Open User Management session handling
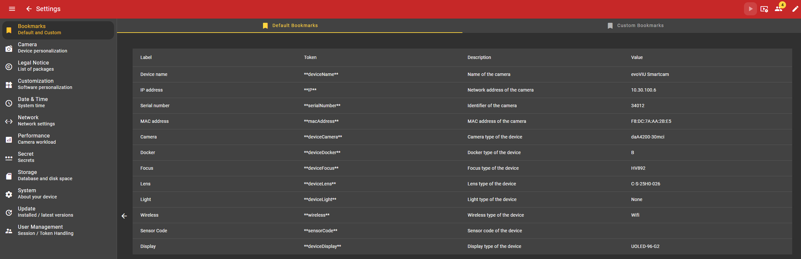 point(46,230)
